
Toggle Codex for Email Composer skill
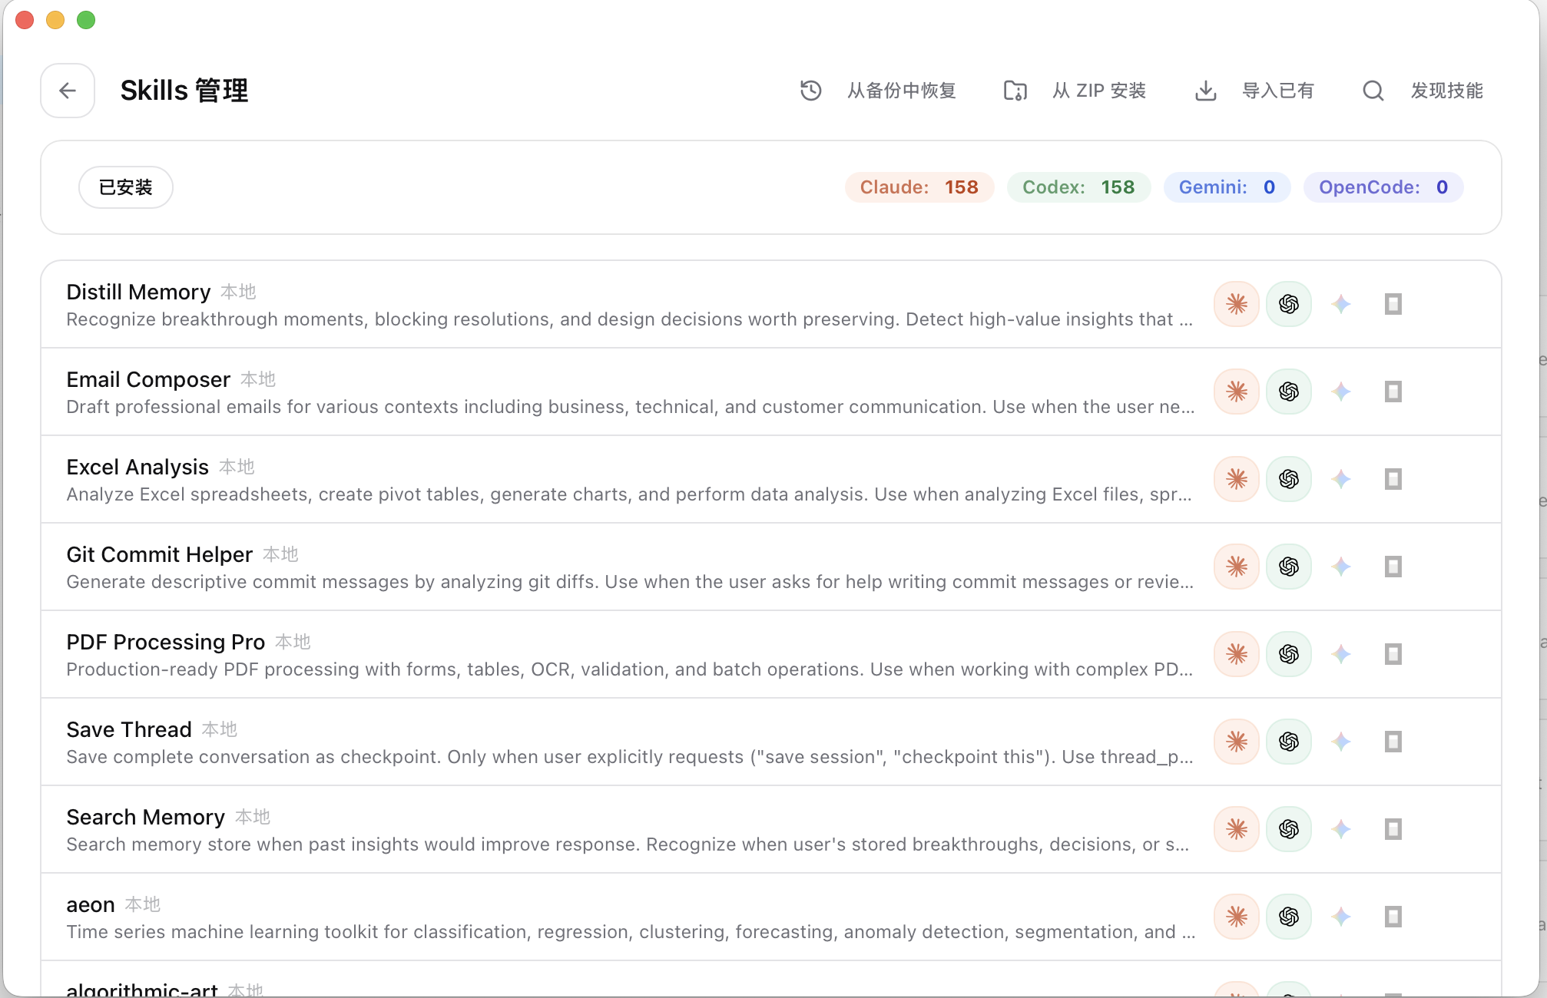1289,392
